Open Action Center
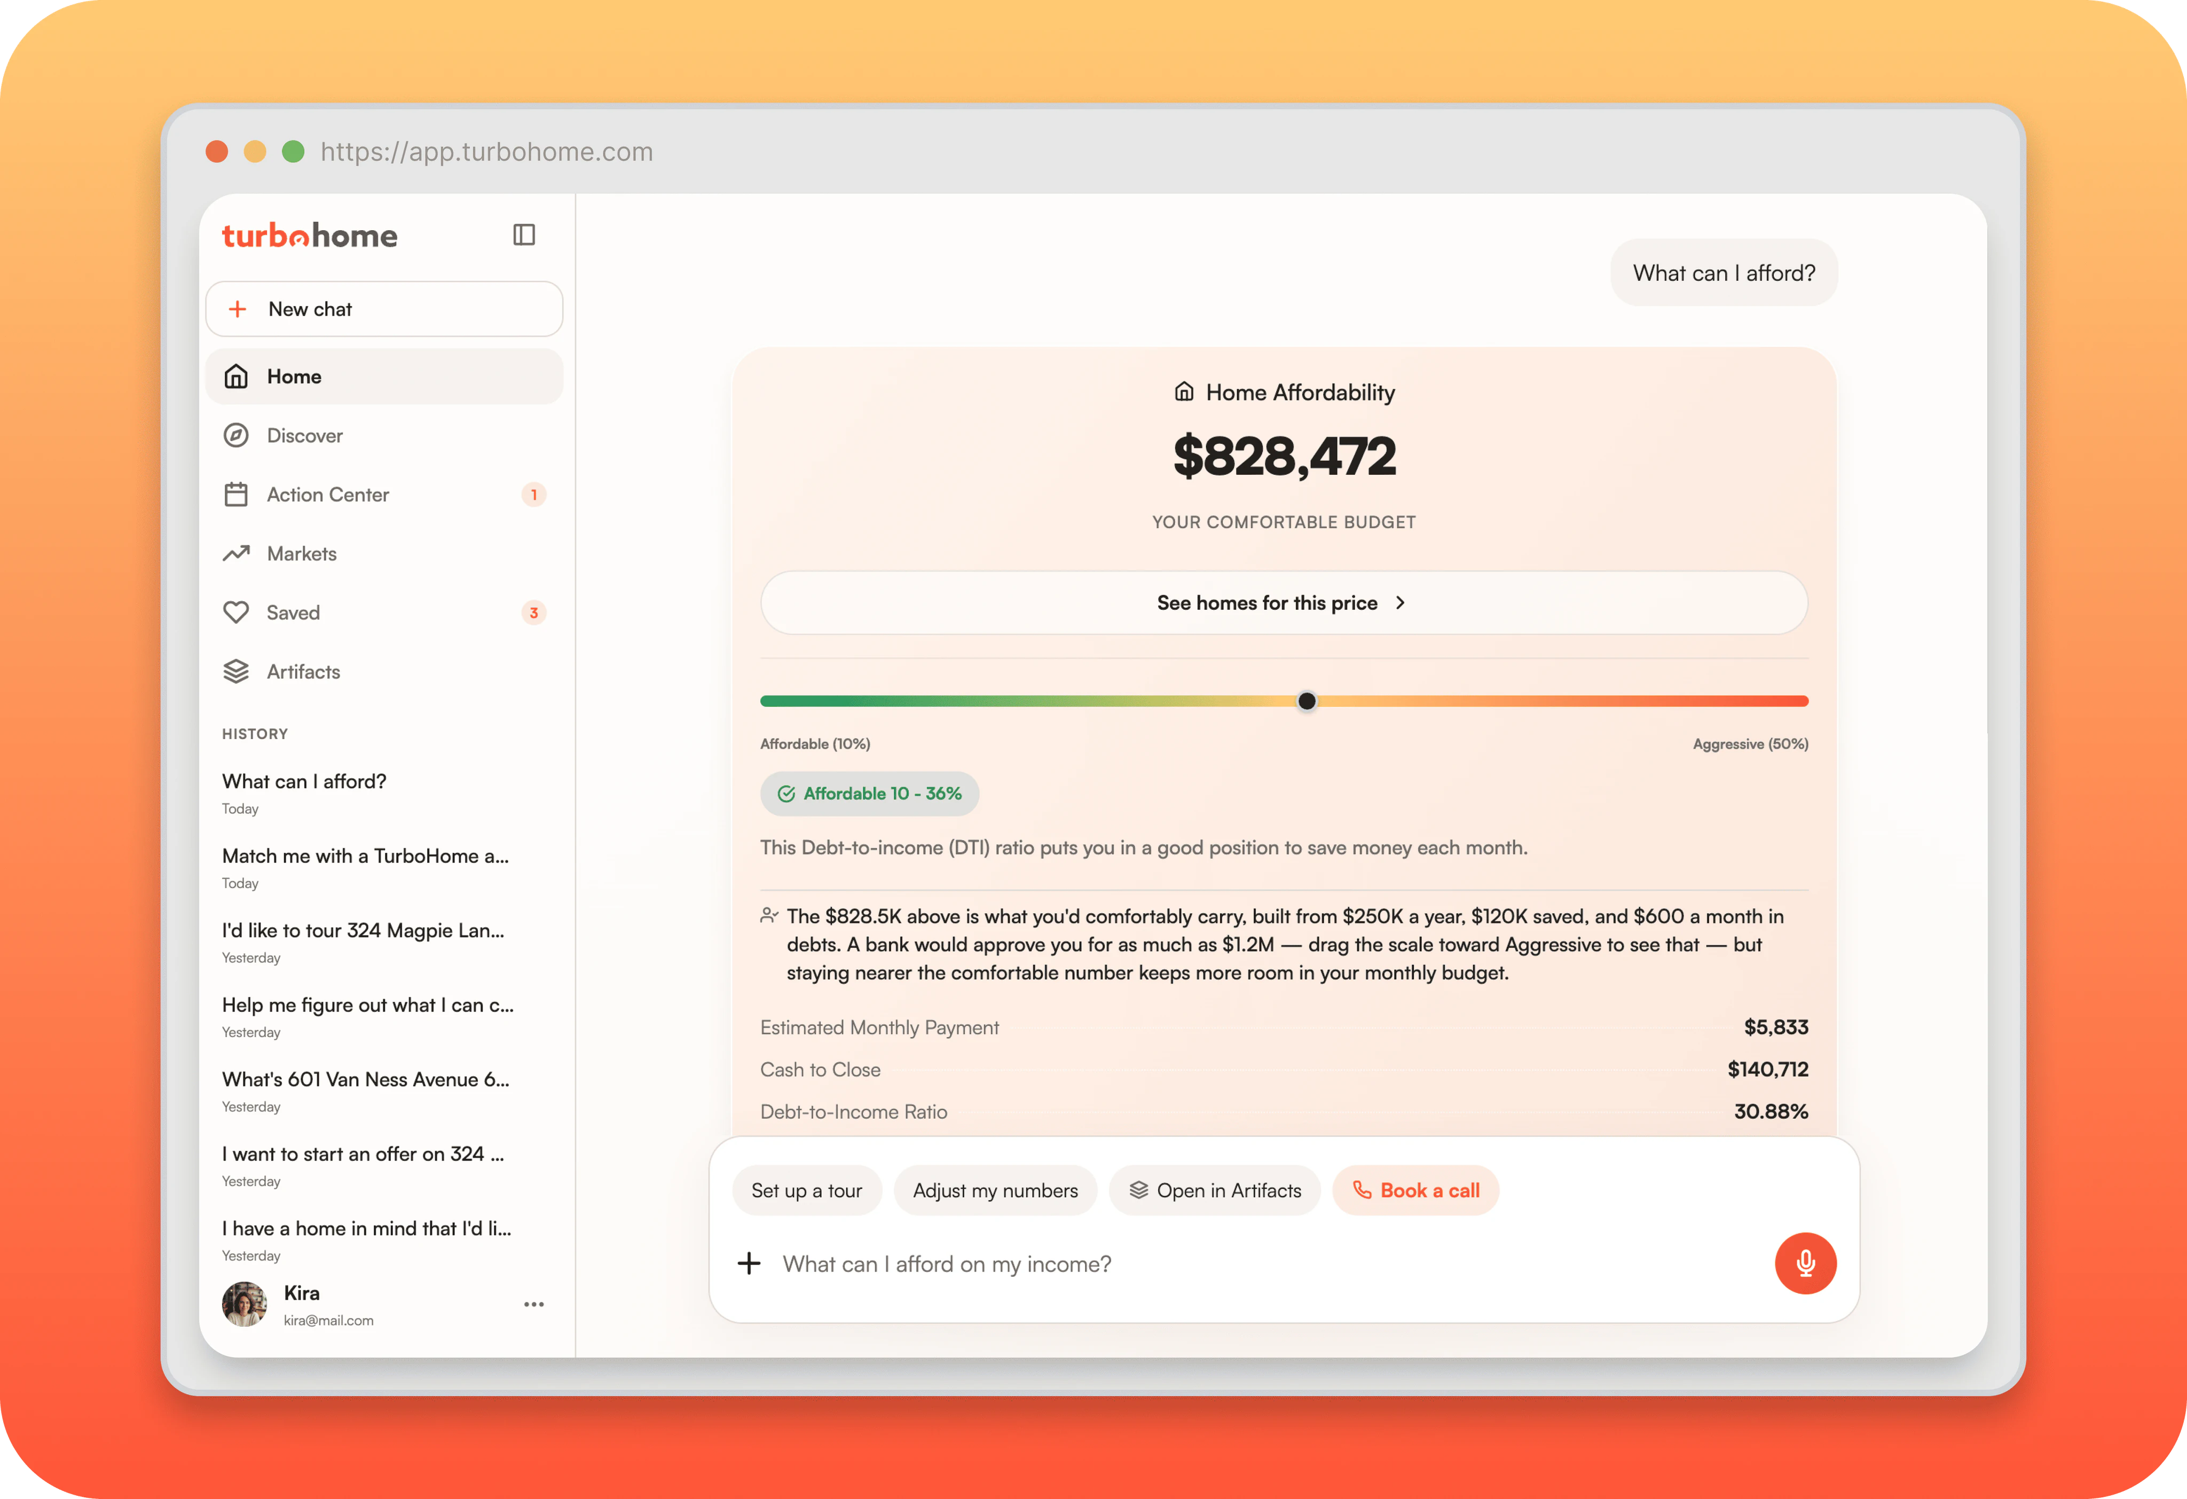This screenshot has height=1499, width=2187. pos(384,494)
